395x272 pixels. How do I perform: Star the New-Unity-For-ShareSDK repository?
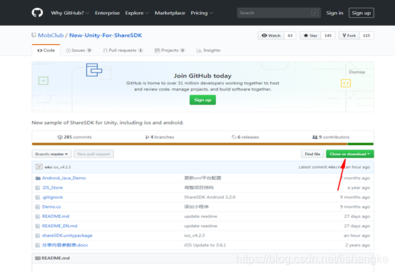pos(310,36)
